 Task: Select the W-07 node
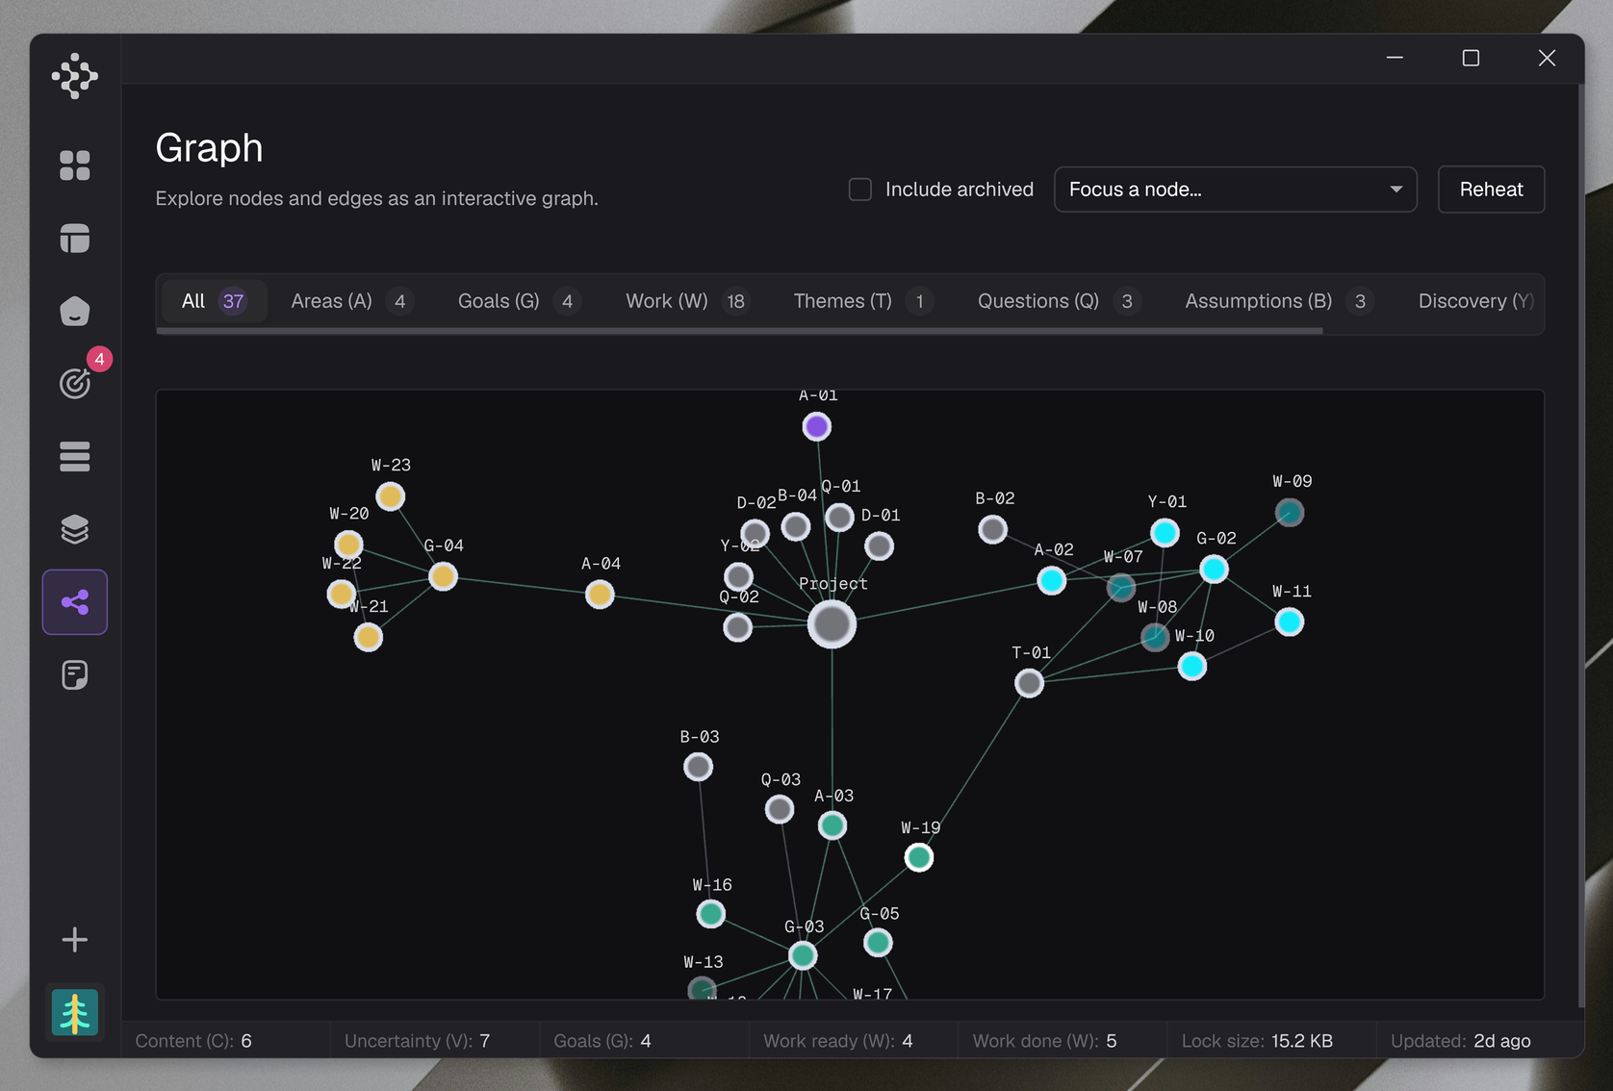click(1120, 587)
